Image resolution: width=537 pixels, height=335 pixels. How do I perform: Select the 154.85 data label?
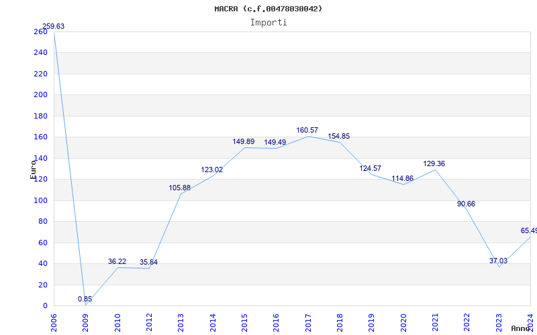338,136
